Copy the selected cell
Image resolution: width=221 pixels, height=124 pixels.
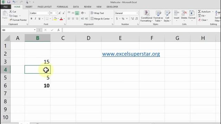[x=13, y=16]
